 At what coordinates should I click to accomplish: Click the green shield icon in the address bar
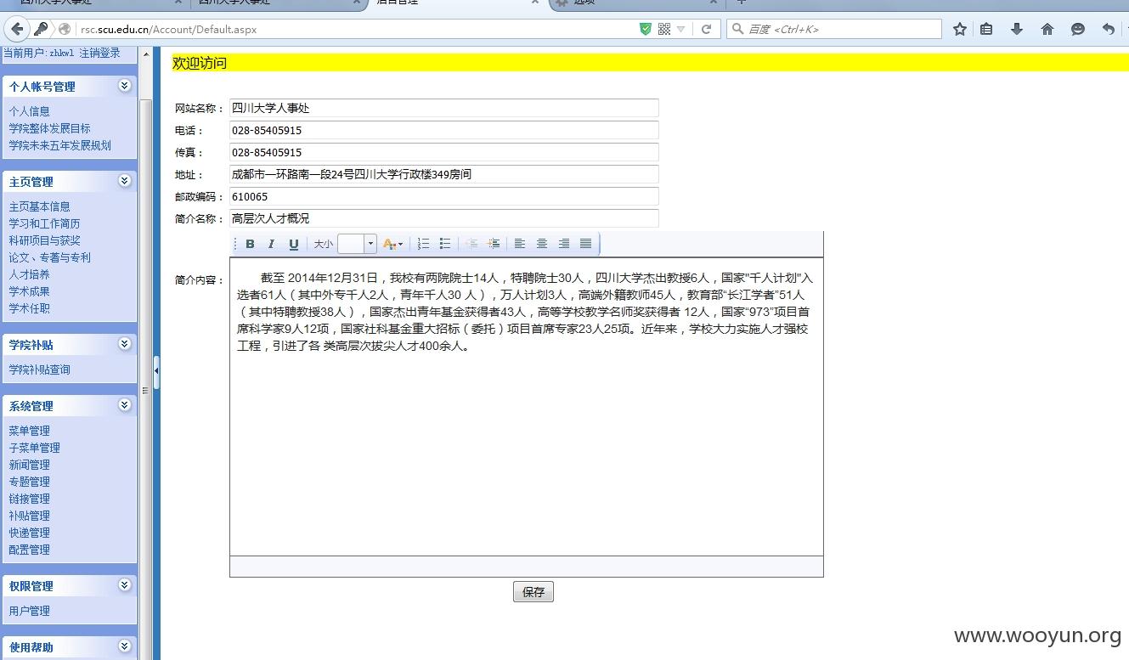(646, 29)
